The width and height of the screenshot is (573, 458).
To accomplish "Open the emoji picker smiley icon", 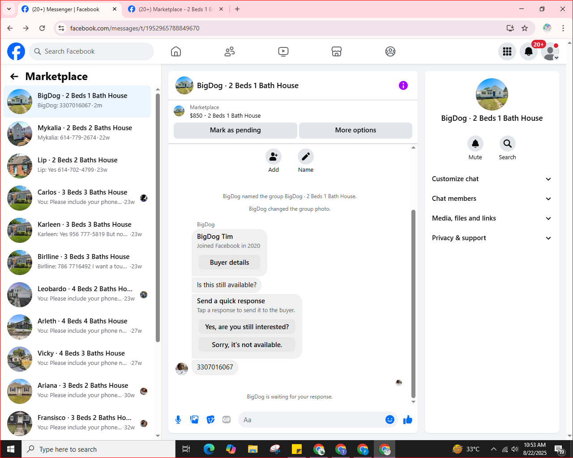I will pyautogui.click(x=390, y=420).
